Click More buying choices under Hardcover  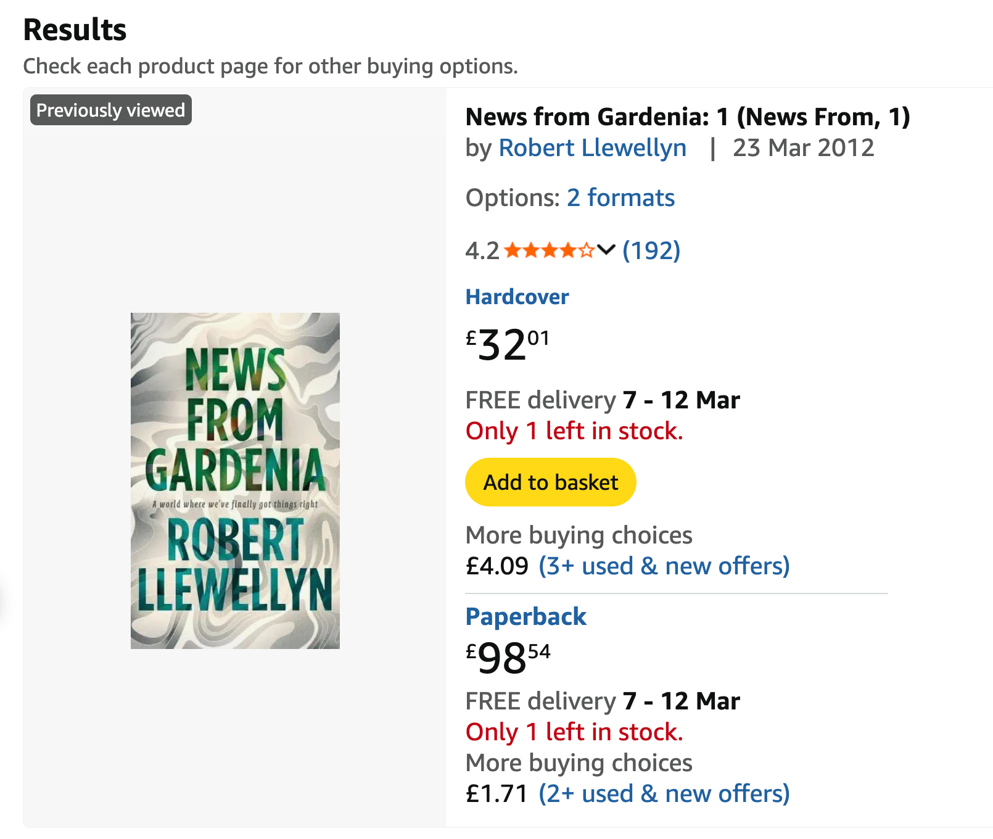coord(579,535)
